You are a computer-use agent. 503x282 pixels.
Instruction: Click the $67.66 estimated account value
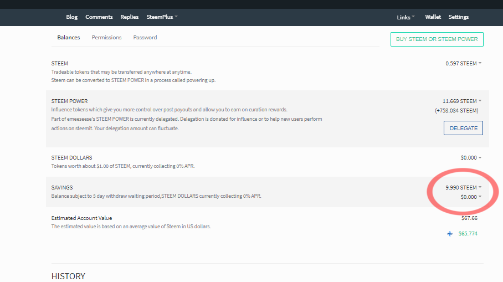click(469, 218)
